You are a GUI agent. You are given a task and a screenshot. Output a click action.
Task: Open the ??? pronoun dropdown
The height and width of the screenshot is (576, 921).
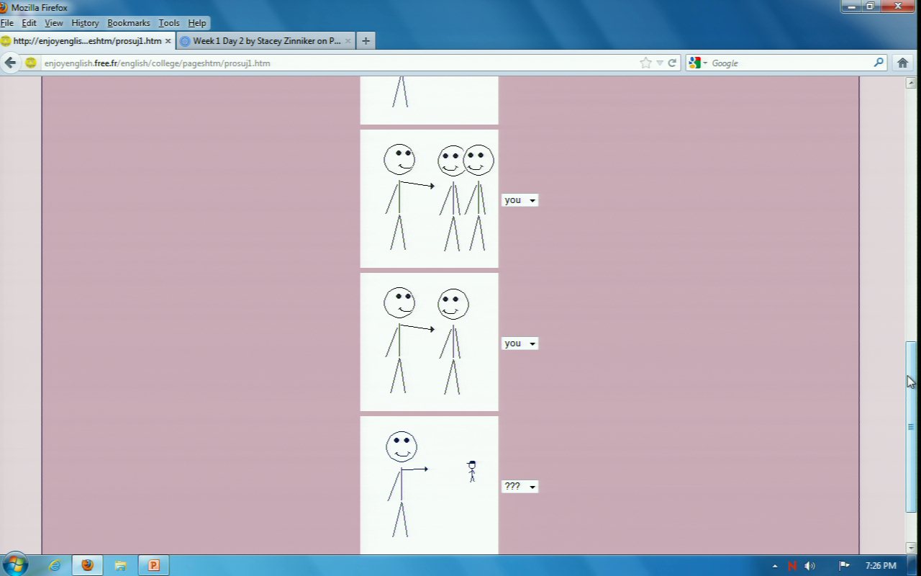click(520, 487)
